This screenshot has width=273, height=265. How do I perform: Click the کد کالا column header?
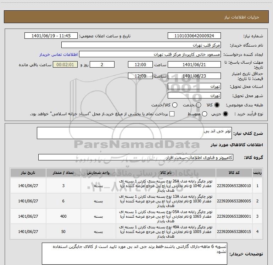click(x=234, y=173)
